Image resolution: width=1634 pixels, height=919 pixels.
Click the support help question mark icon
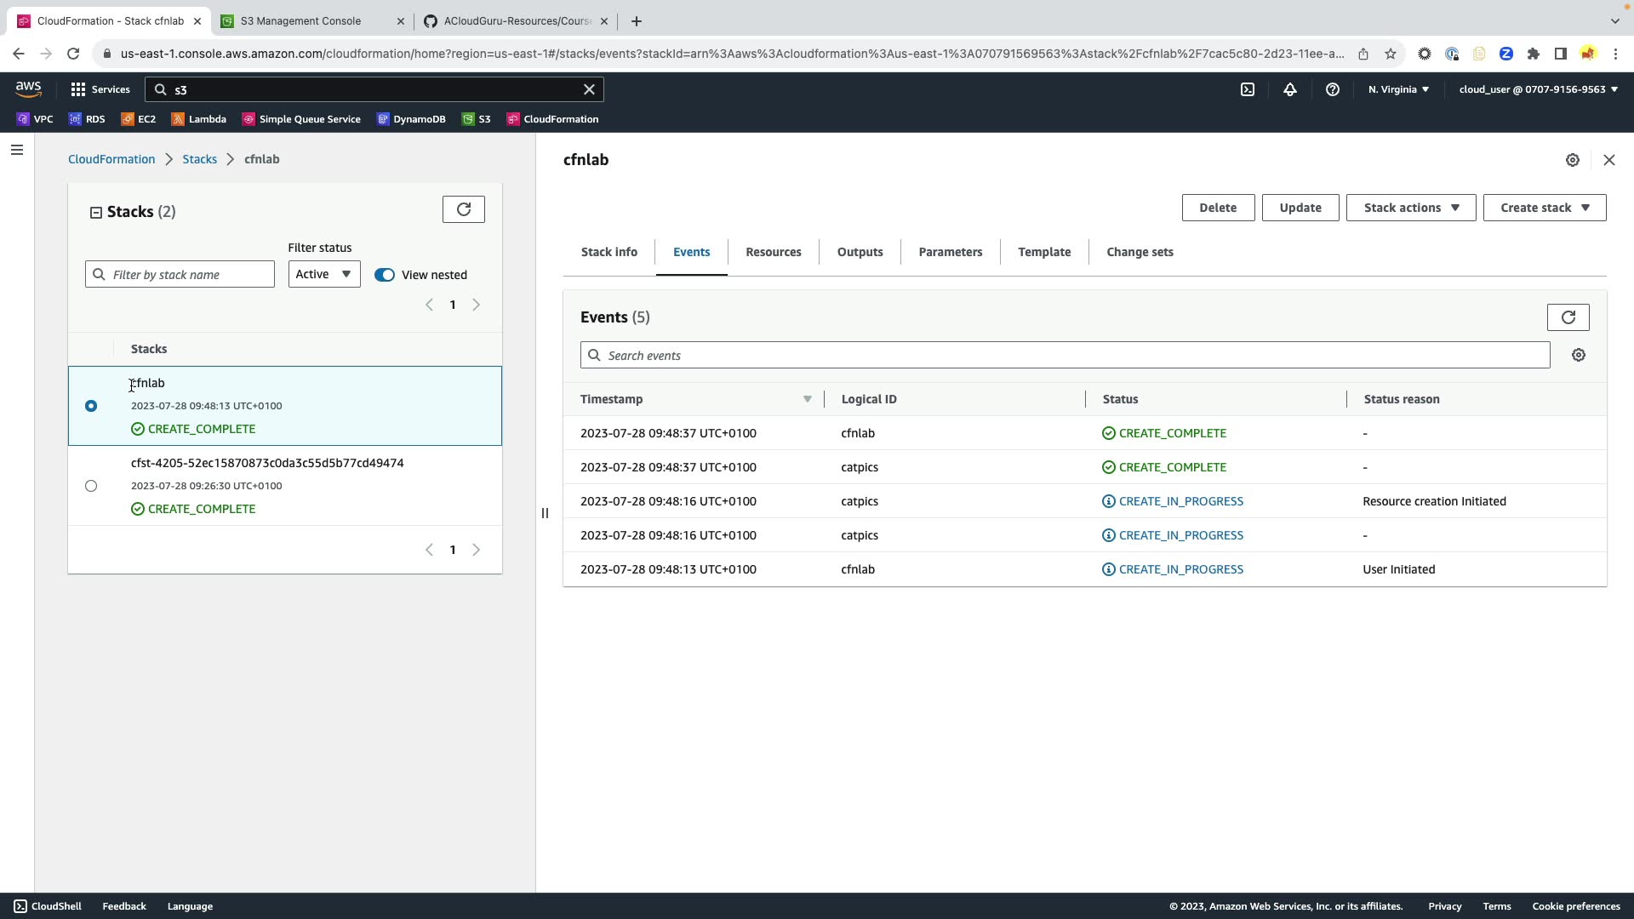(1333, 89)
